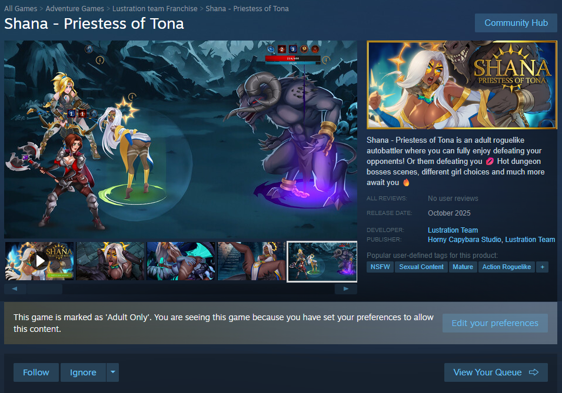Select the Action Roguelike tag
Image resolution: width=562 pixels, height=393 pixels.
[507, 267]
